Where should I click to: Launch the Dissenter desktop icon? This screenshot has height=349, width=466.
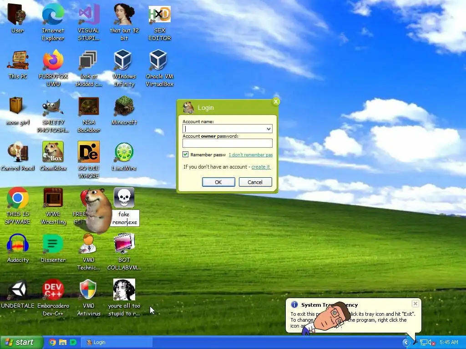click(x=53, y=244)
